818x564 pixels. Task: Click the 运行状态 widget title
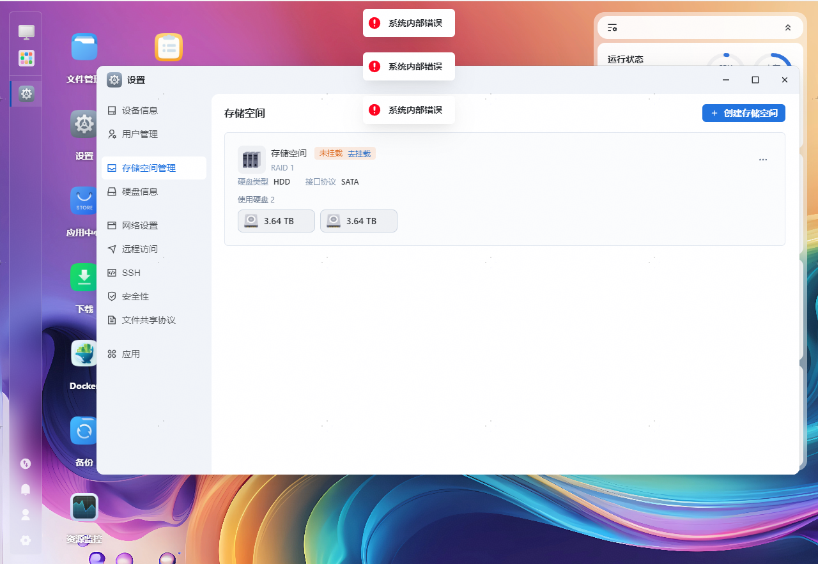coord(626,59)
